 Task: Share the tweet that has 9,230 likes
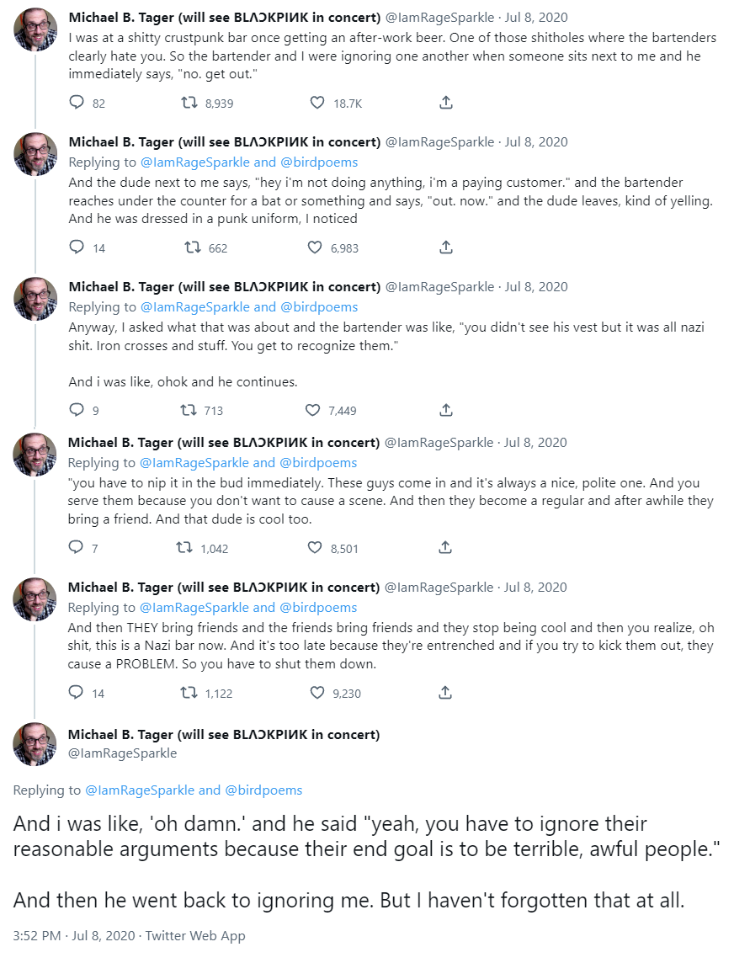click(446, 693)
